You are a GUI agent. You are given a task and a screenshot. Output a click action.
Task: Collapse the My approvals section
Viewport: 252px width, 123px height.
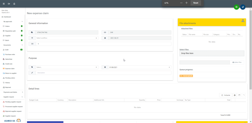(22, 21)
